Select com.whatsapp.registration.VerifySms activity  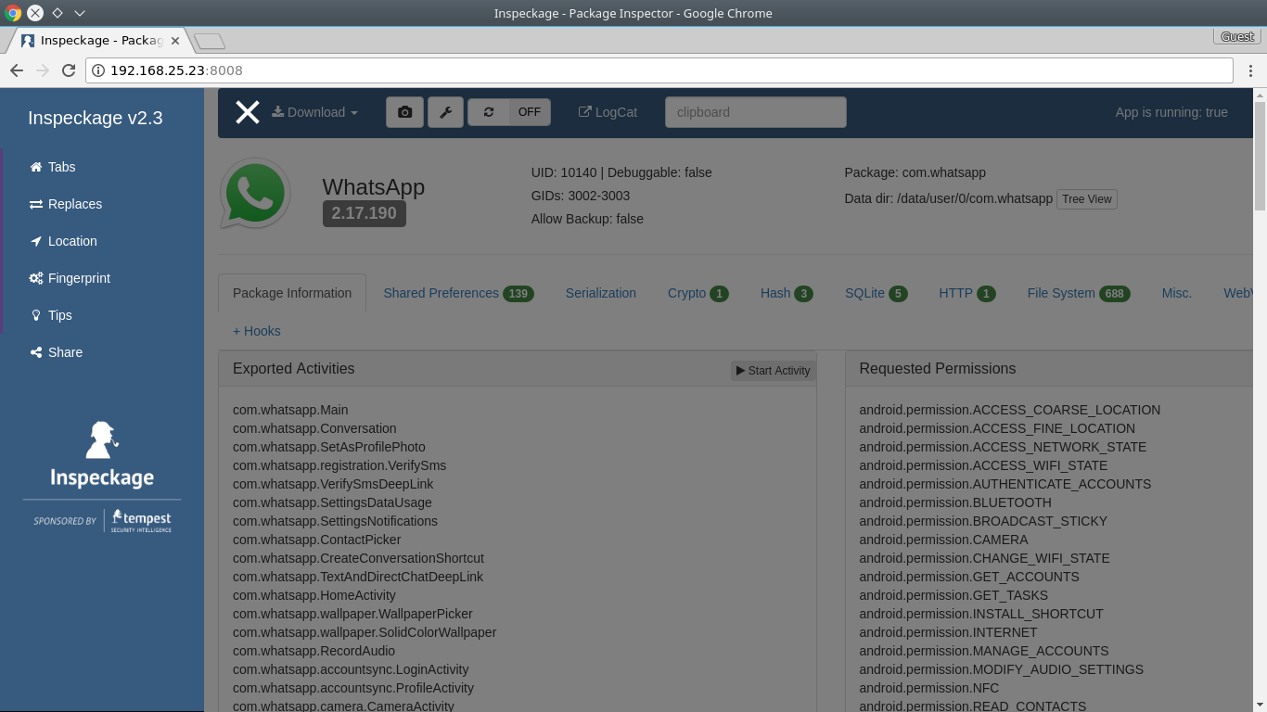(x=339, y=465)
